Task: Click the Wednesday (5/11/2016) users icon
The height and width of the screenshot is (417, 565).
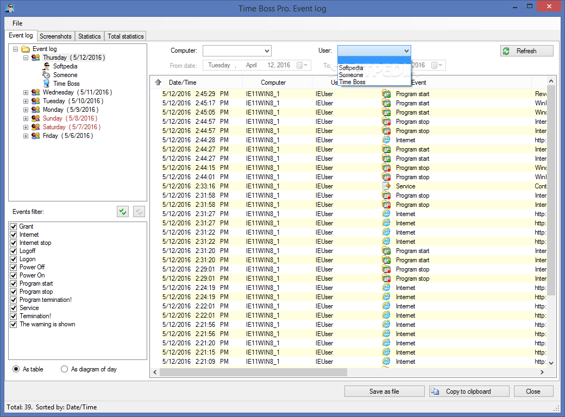Action: click(36, 92)
